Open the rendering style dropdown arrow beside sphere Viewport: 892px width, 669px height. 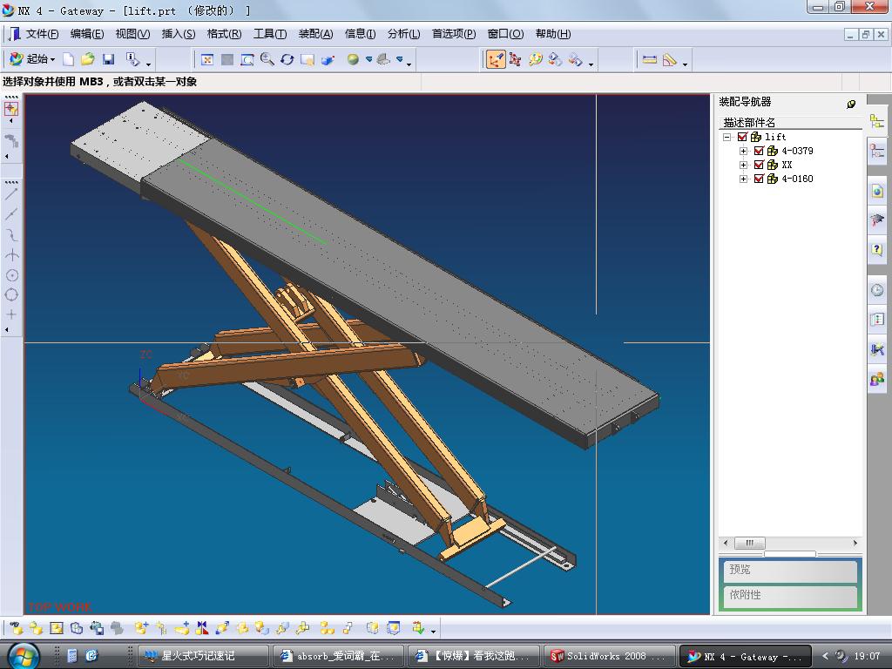(x=368, y=59)
